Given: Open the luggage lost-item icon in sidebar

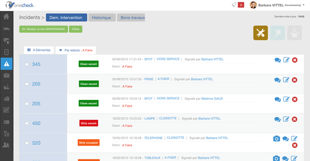Looking at the screenshot, I should point(6,75).
